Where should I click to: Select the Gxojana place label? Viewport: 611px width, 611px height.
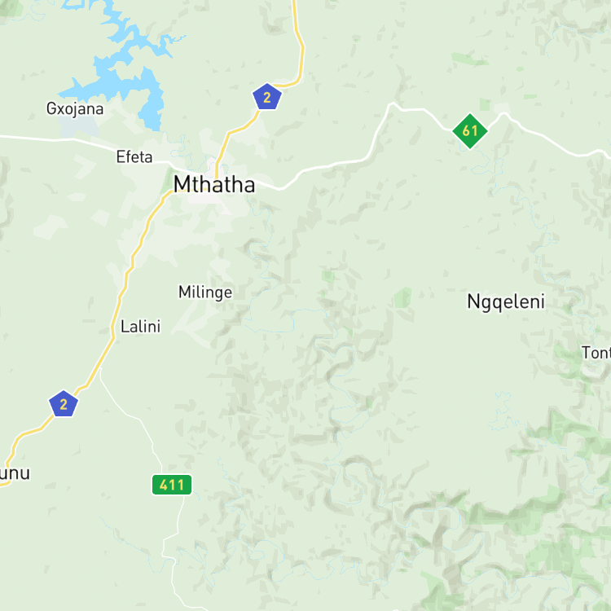click(x=75, y=108)
